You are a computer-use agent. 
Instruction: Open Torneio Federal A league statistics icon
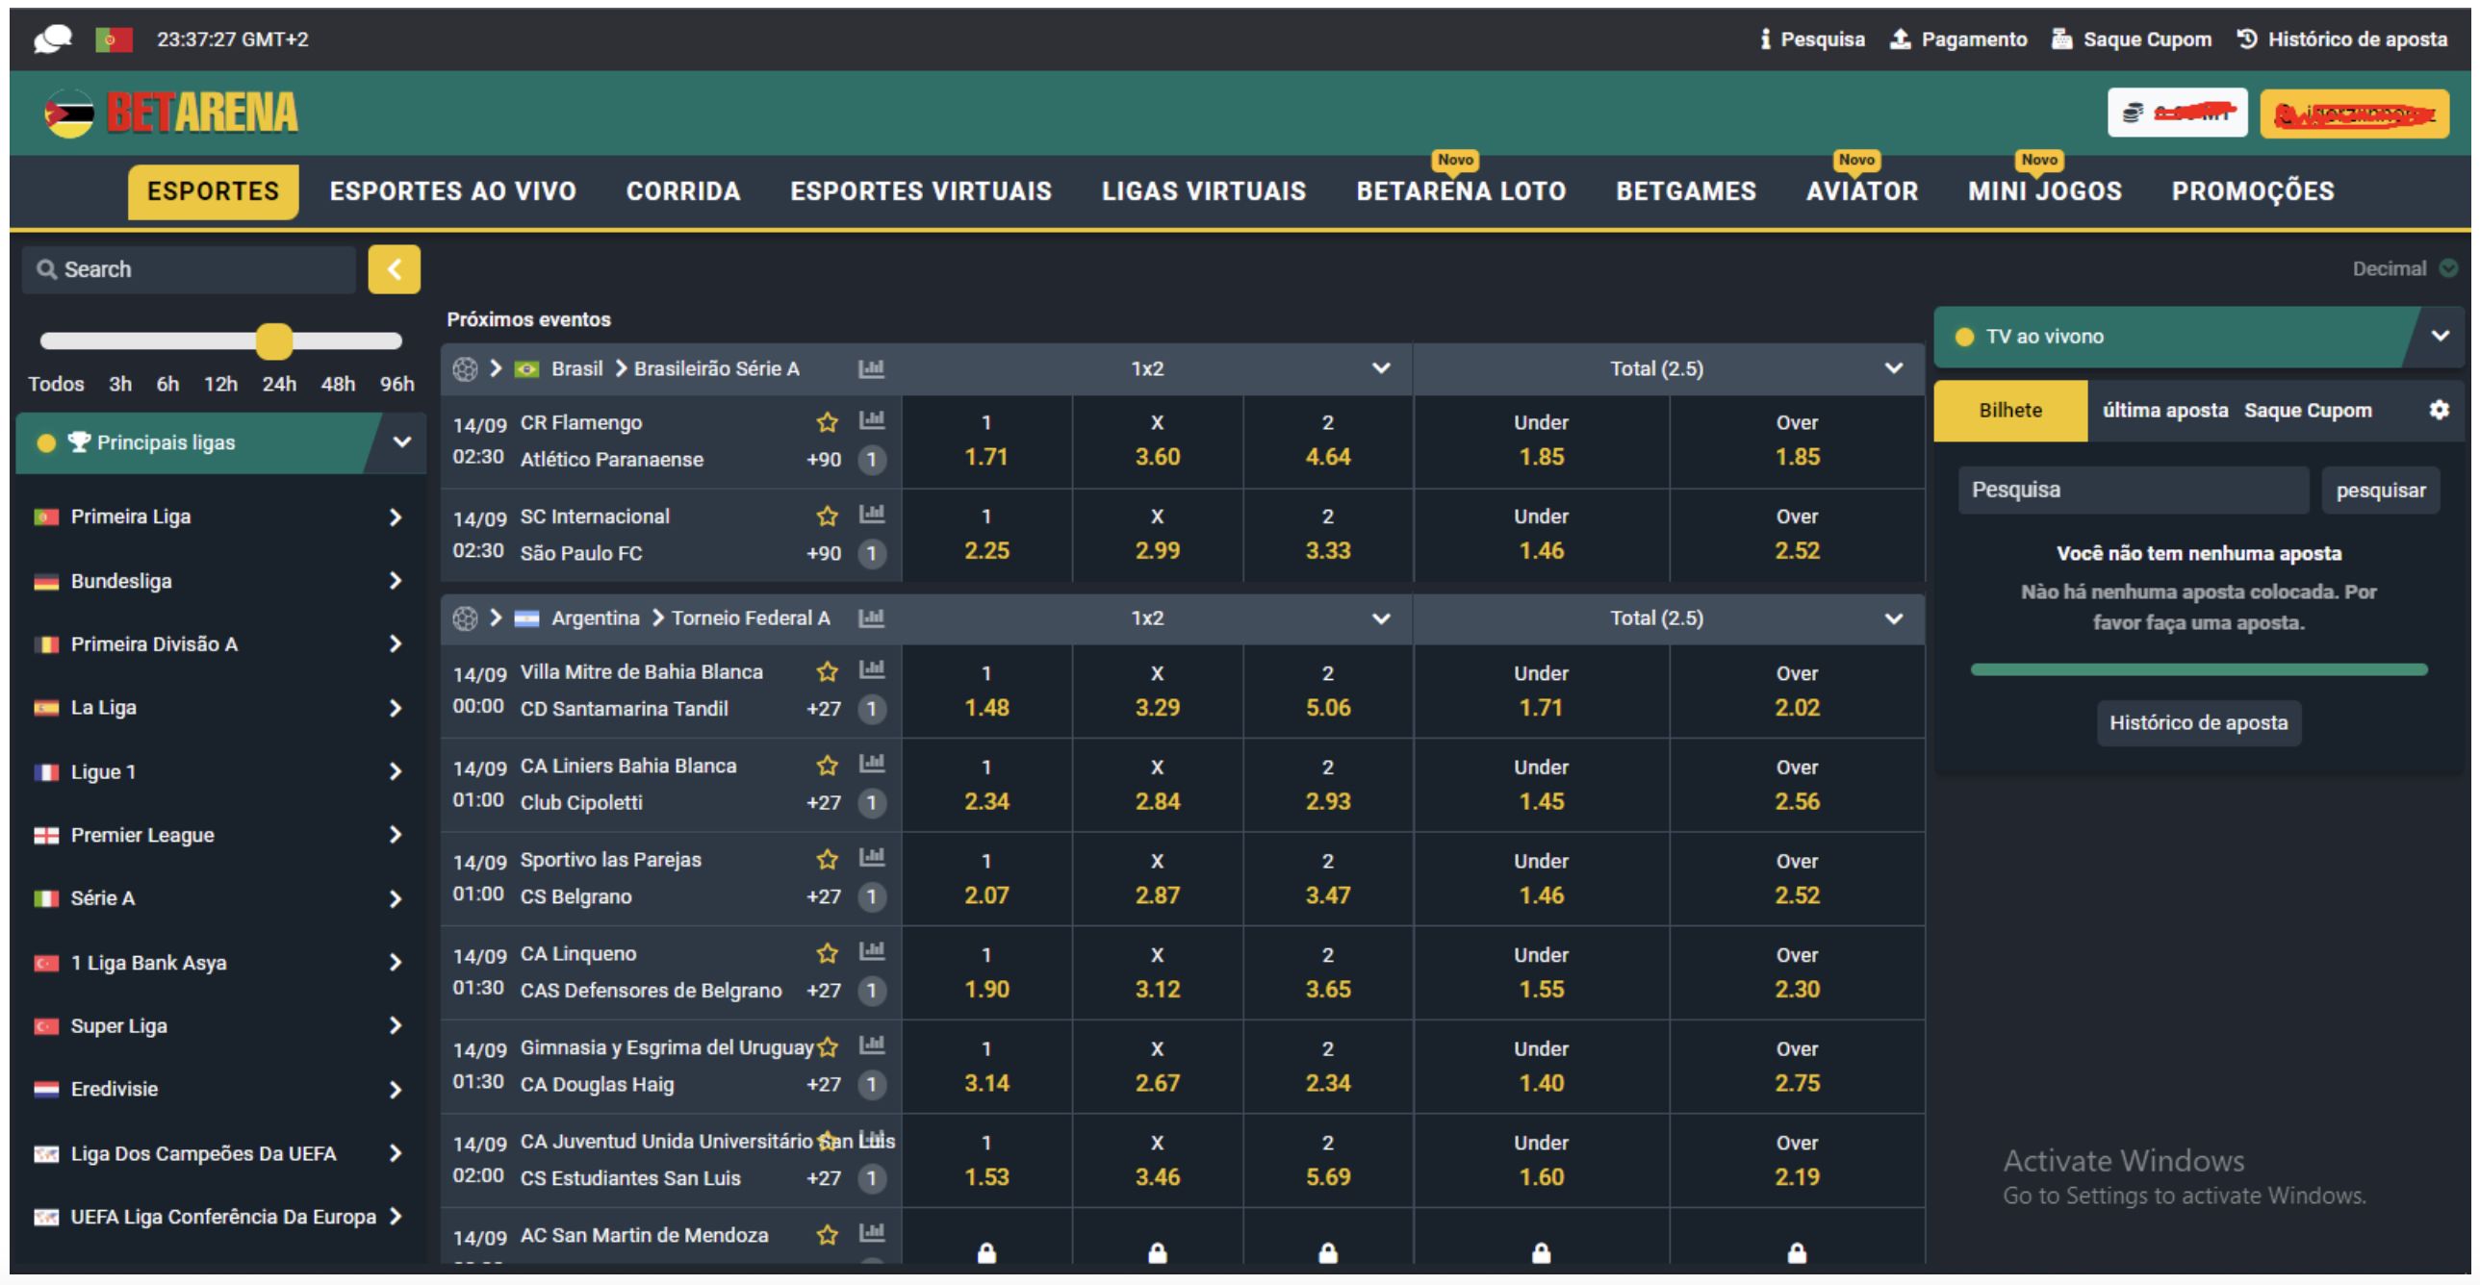871,617
